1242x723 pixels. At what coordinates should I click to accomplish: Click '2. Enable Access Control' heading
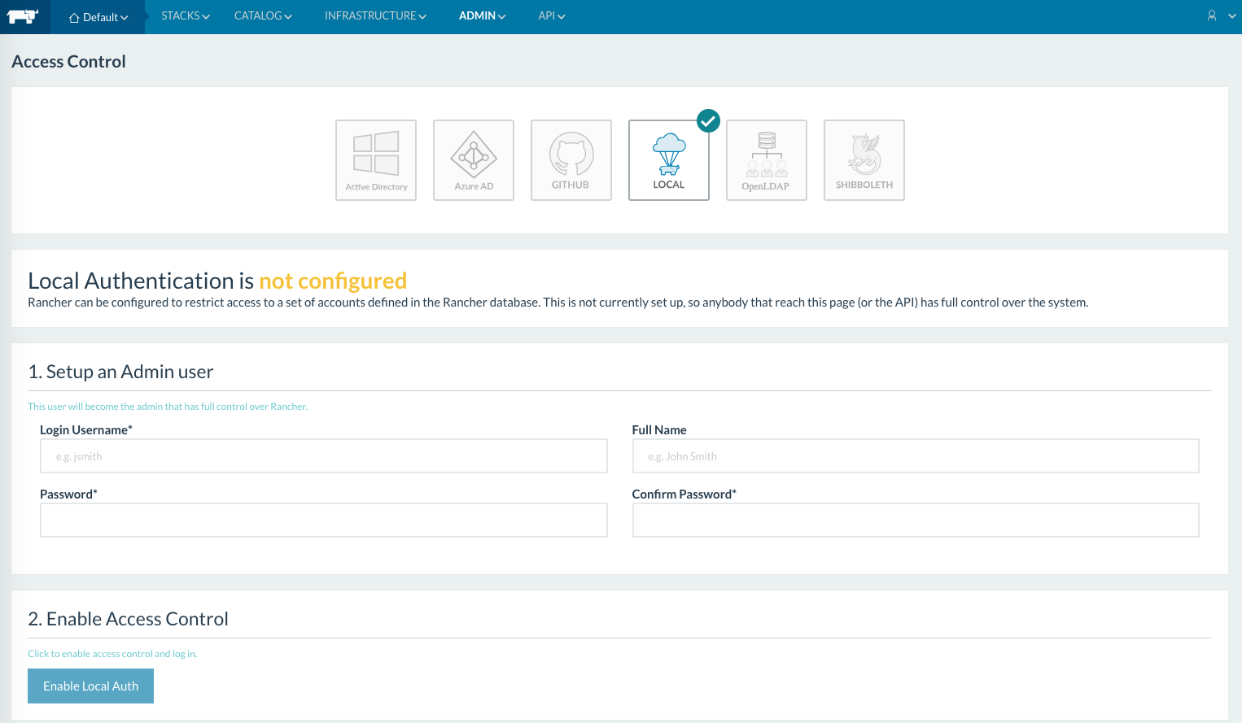pyautogui.click(x=128, y=619)
